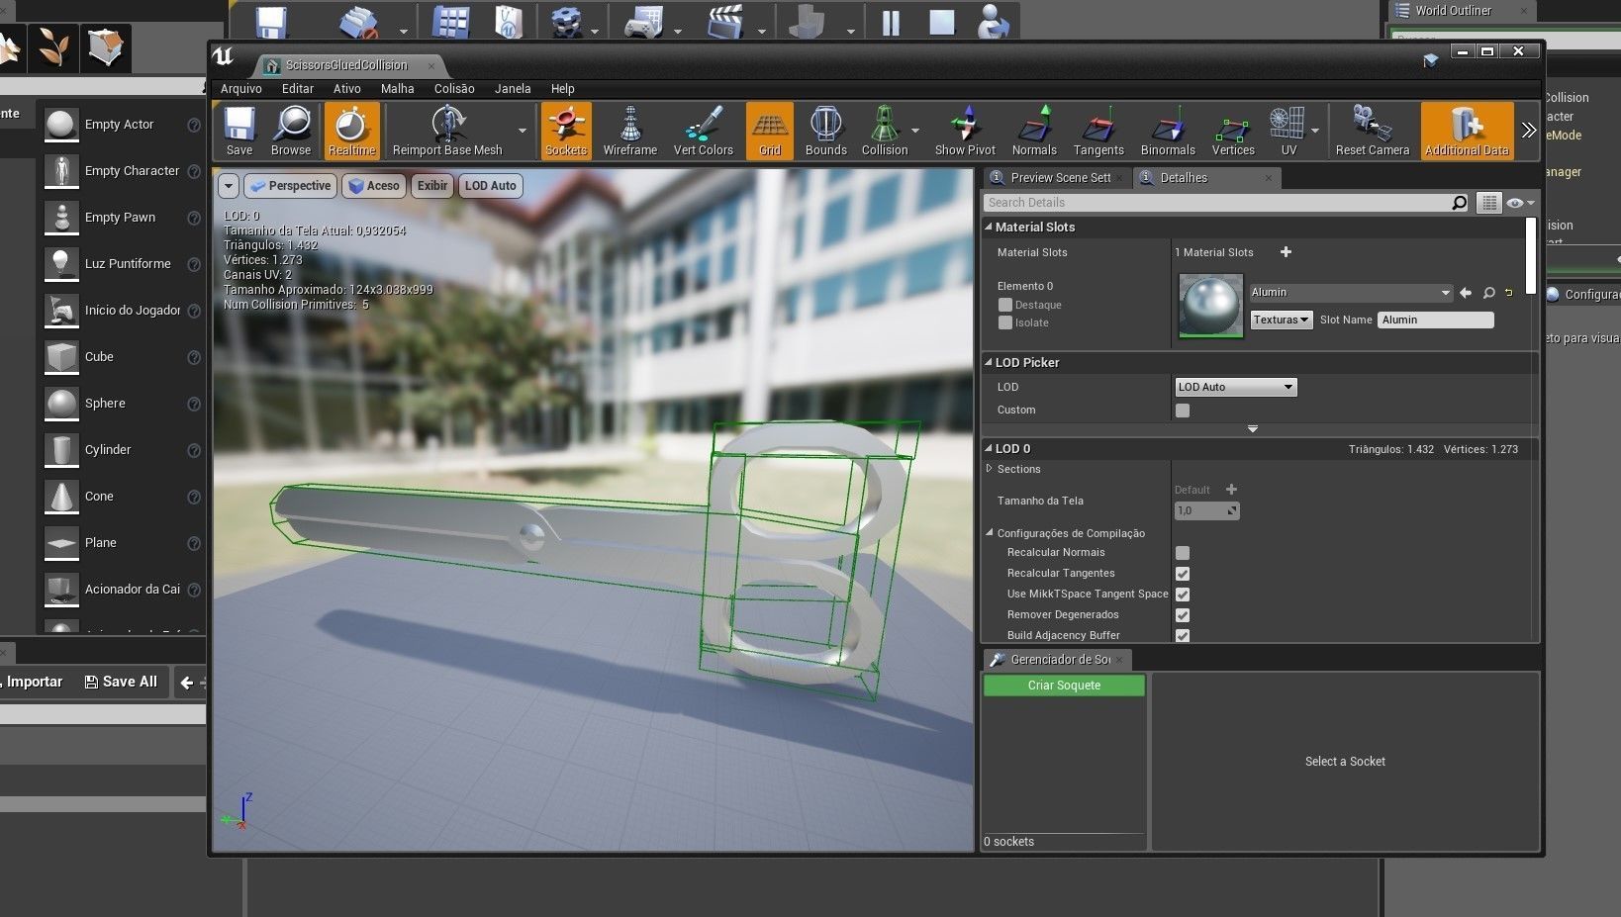Toggle Destaque checkbox for Elemento 0
This screenshot has height=917, width=1621.
pyautogui.click(x=1005, y=305)
